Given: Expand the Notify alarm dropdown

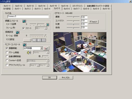Looking at the screenshot, I should tap(48, 52).
